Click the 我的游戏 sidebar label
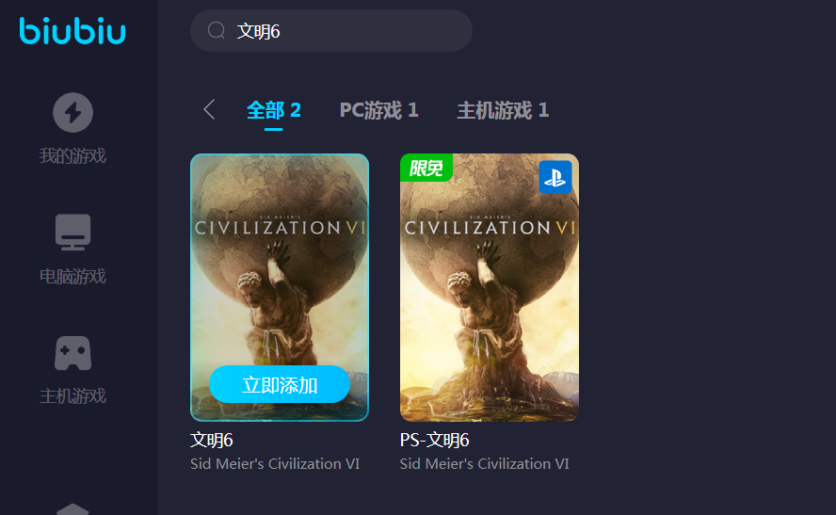Viewport: 836px width, 515px height. (73, 156)
